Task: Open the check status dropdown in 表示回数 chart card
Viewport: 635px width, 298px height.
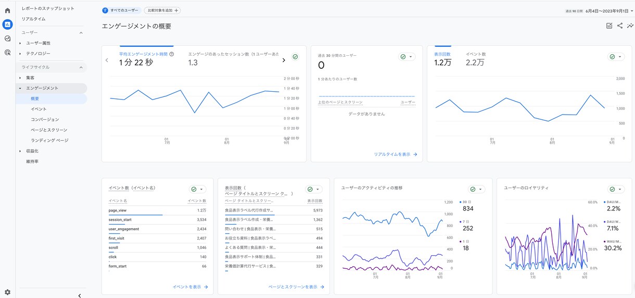Action: 616,57
